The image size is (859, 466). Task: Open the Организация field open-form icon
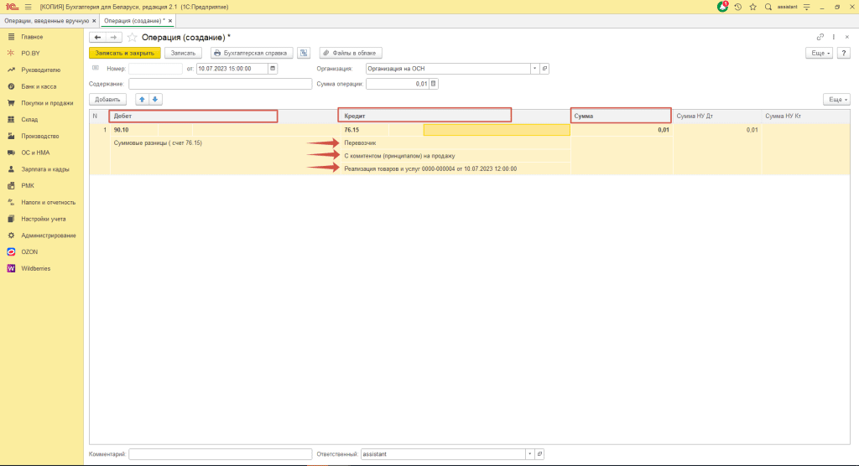click(544, 69)
